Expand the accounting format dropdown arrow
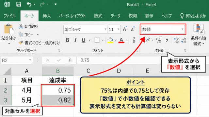Image resolution: width=209 pixels, height=117 pixels. (153, 40)
